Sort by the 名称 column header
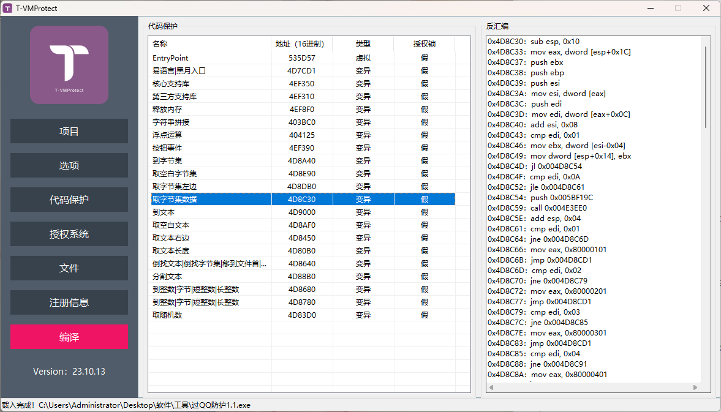The image size is (721, 412). coord(210,44)
